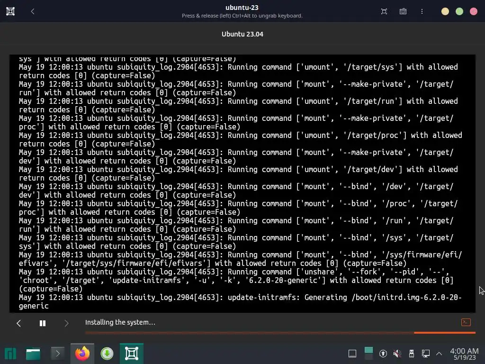Open the file manager from the taskbar
This screenshot has width=485, height=364.
[x=33, y=354]
